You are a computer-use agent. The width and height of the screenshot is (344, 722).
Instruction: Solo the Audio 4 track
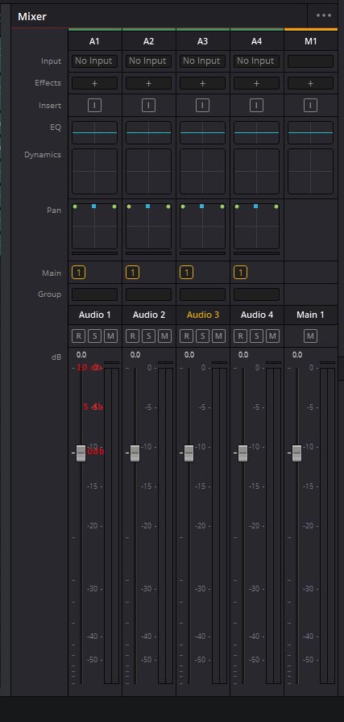point(256,336)
